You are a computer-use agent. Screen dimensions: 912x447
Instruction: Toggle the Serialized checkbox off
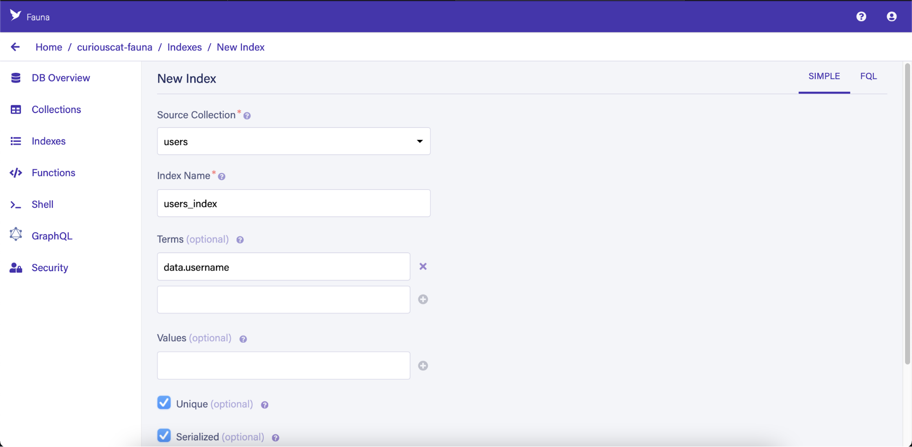click(164, 436)
